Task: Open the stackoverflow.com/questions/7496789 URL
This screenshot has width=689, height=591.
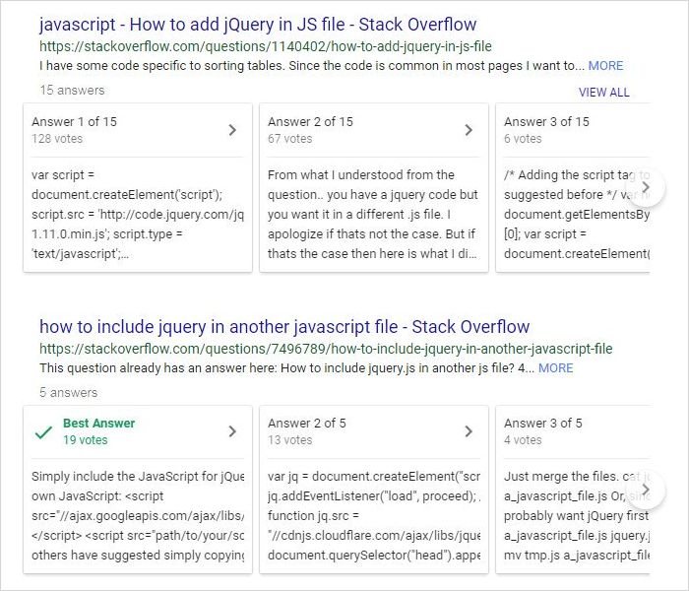Action: click(x=326, y=349)
